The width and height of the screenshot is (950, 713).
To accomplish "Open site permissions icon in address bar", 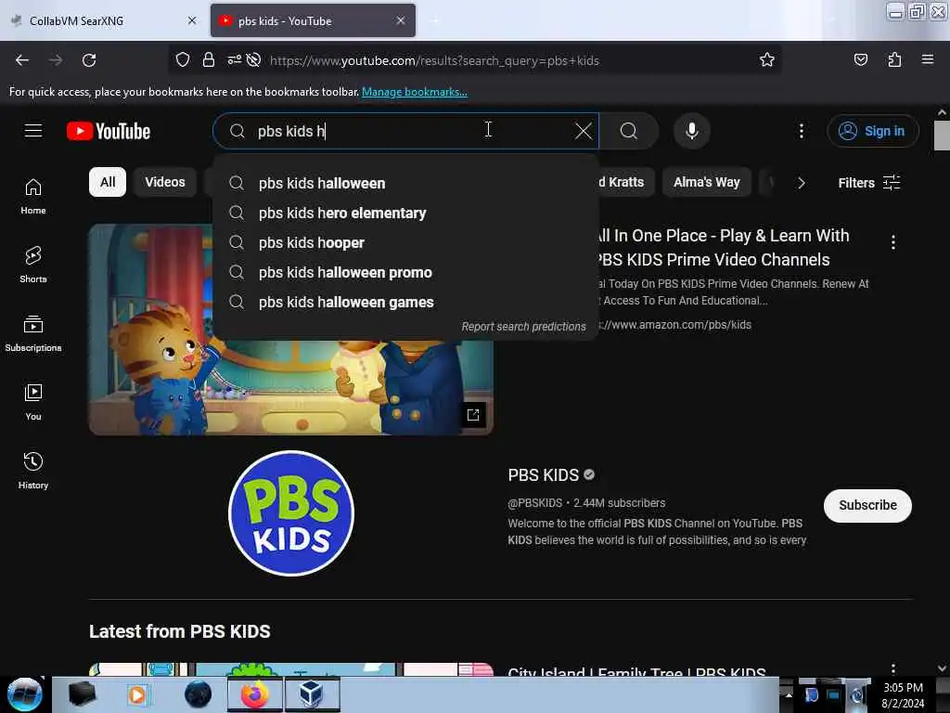I will 235,60.
